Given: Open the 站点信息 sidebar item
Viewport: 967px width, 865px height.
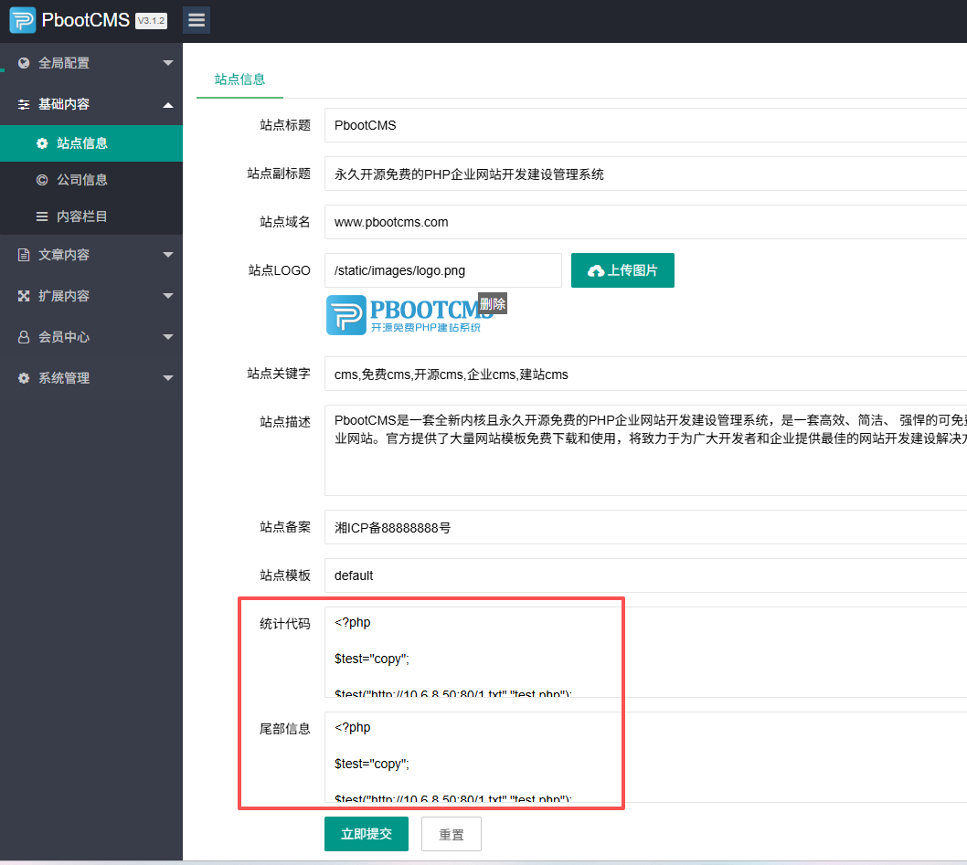Looking at the screenshot, I should tap(91, 143).
